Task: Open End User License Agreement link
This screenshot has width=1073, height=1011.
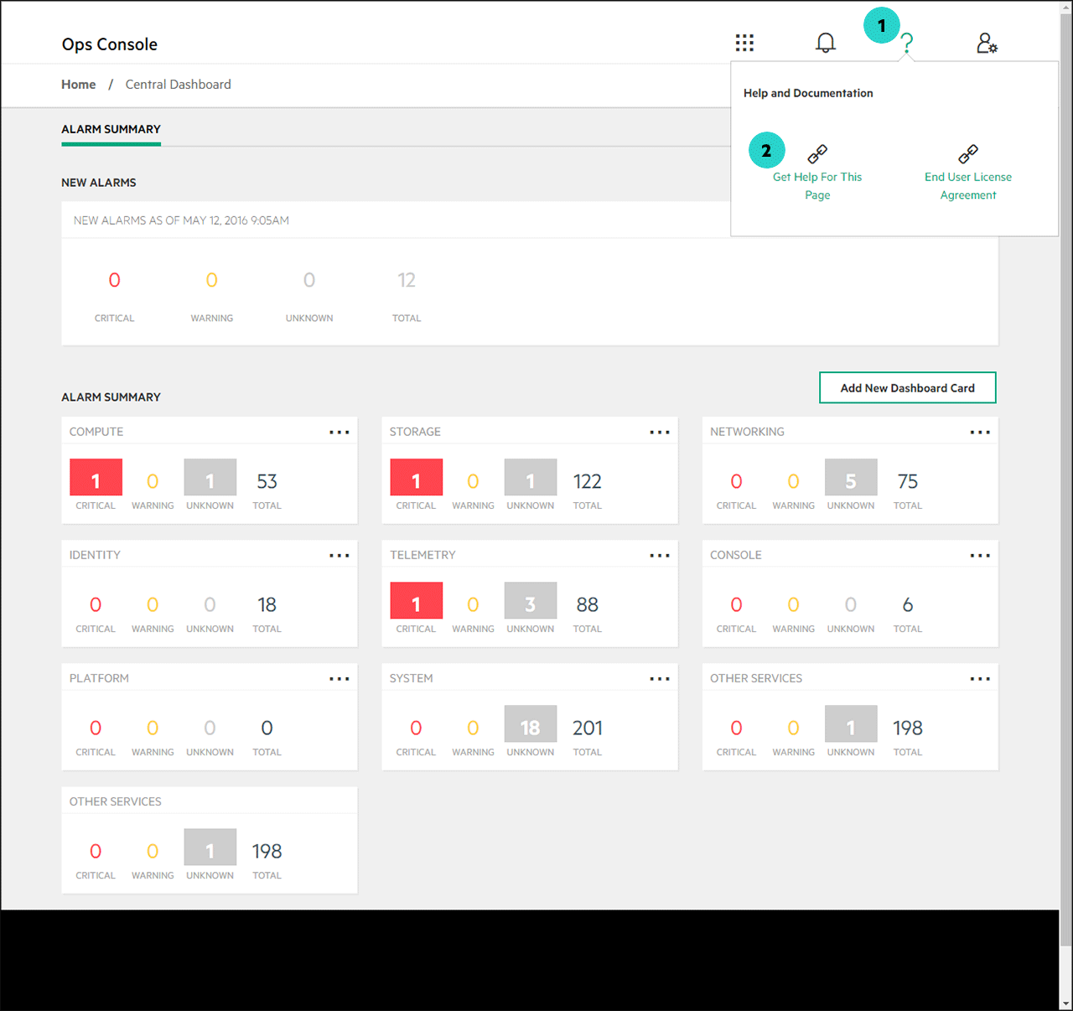Action: coord(968,186)
